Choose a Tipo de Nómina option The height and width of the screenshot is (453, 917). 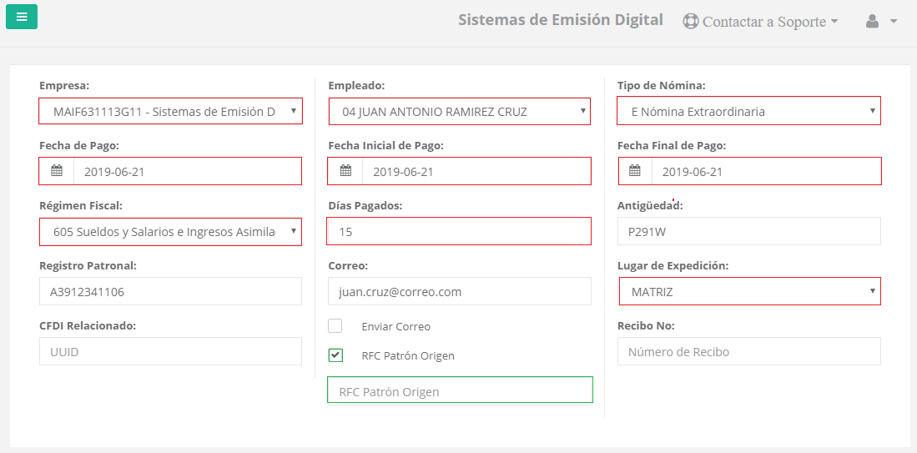[748, 111]
